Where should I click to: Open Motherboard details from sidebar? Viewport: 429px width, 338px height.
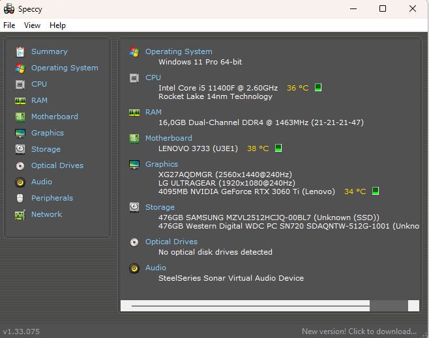pos(55,117)
